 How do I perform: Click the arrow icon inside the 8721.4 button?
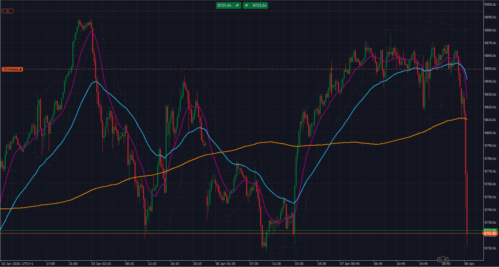tap(237, 5)
